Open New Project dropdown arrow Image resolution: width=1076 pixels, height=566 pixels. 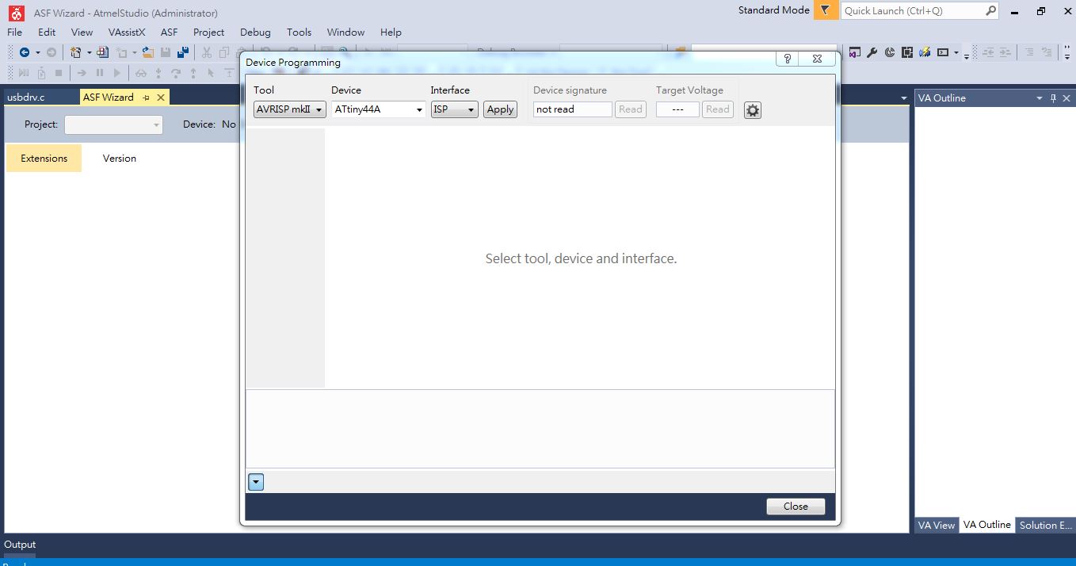89,52
